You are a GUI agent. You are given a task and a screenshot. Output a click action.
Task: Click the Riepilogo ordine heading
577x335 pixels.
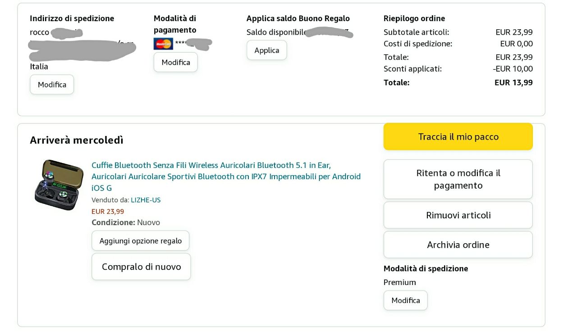(414, 18)
